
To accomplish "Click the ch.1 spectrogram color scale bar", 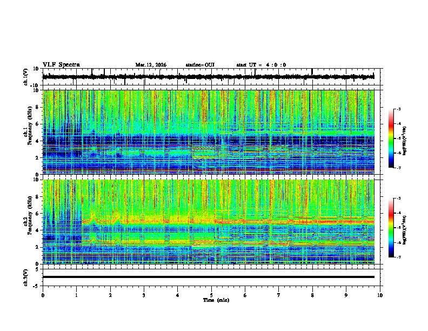I will [x=391, y=138].
